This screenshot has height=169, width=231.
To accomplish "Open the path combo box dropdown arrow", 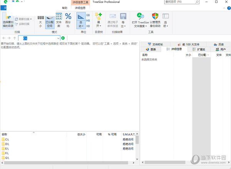I will click(59, 38).
